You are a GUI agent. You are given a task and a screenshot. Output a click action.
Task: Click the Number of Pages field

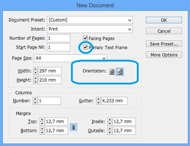59,38
